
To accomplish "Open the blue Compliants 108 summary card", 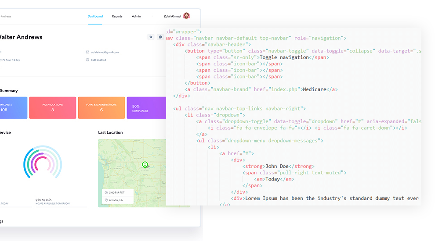I will click(14, 108).
